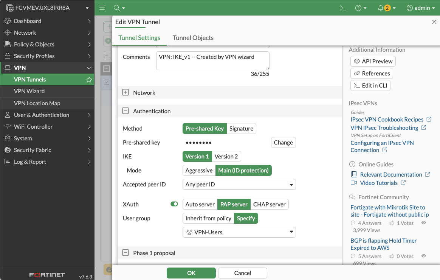
Task: Open the CLI console icon
Action: 343,8
